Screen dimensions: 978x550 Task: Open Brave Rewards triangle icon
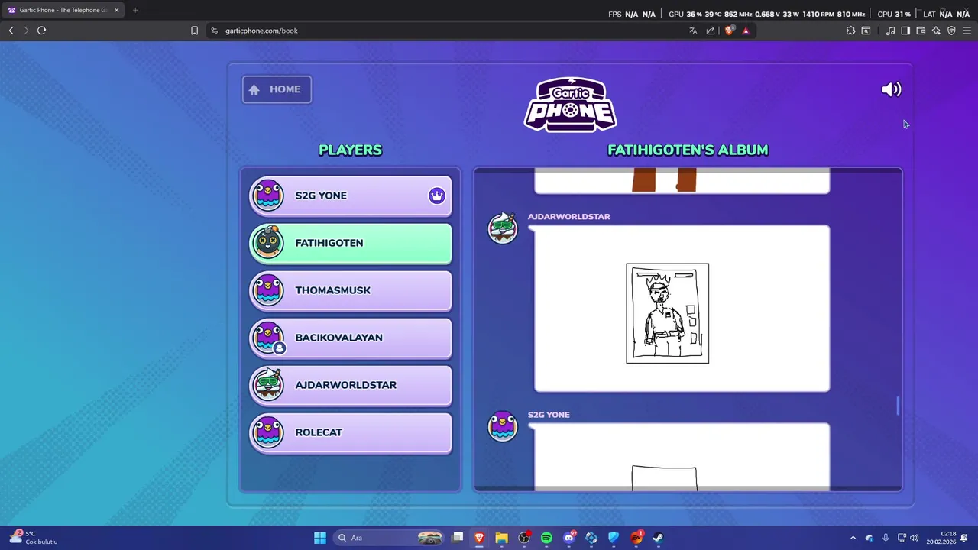click(746, 31)
